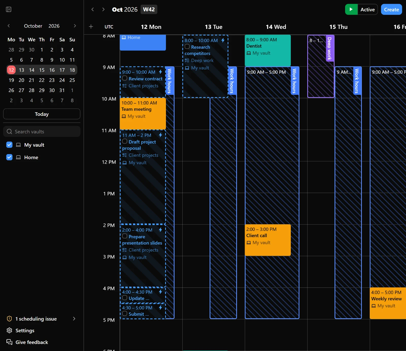Mark Review contract task as complete
Image resolution: width=406 pixels, height=351 pixels.
point(125,78)
